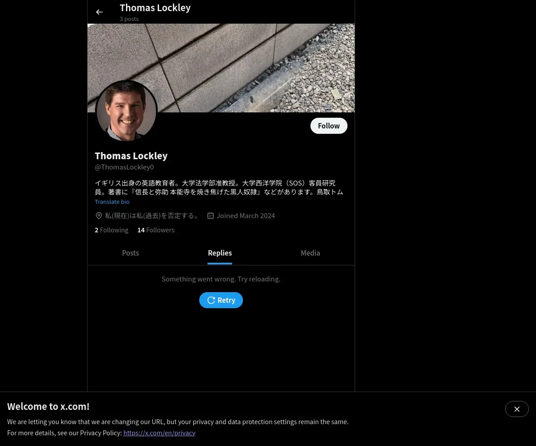Click the Follow button
Screen dimensions: 536x446
pyautogui.click(x=329, y=126)
